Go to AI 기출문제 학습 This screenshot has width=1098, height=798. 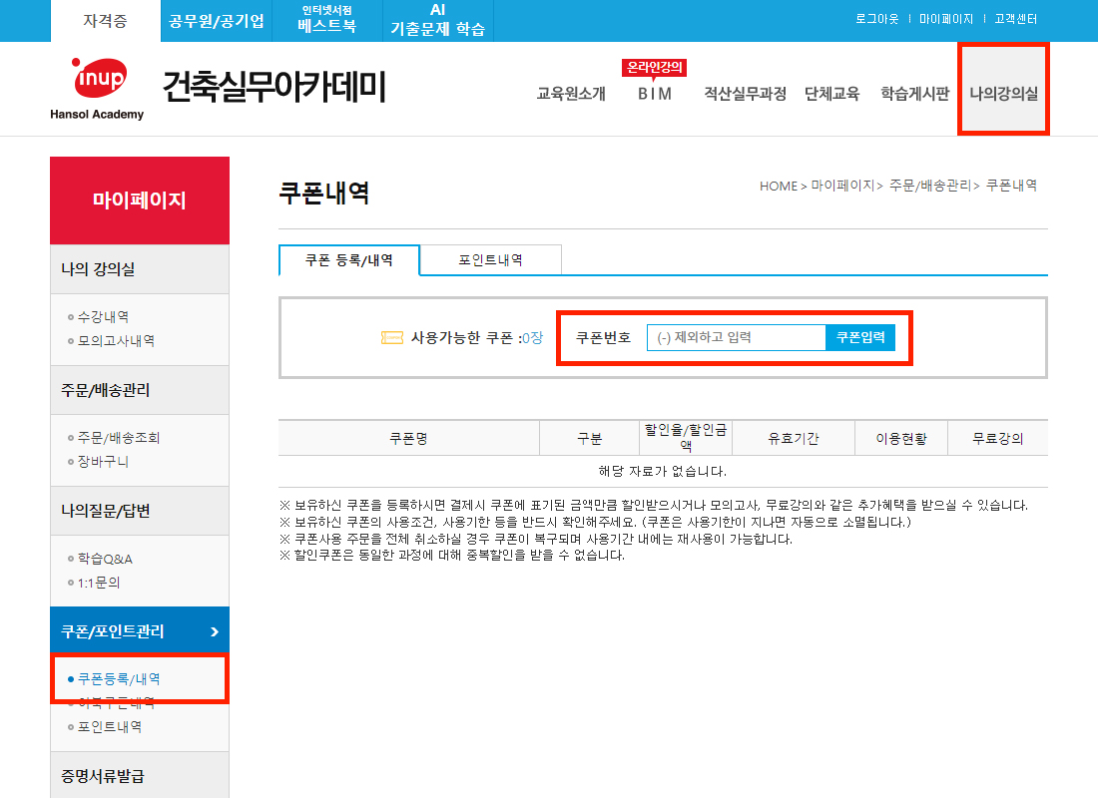click(x=437, y=21)
